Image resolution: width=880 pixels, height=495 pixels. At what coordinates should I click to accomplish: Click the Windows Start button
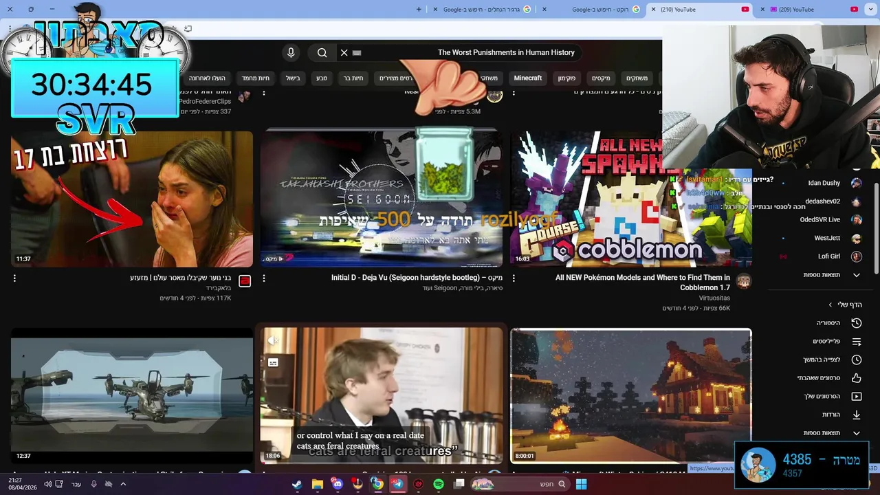(x=581, y=484)
